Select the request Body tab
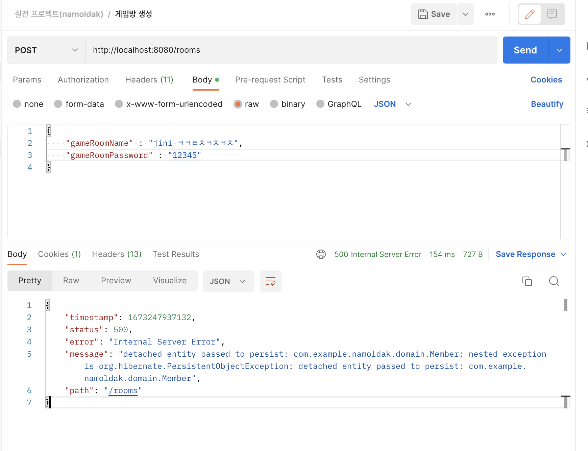588x451 pixels. pos(206,80)
